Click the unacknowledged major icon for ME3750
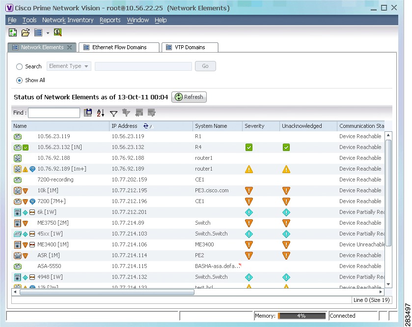This screenshot has height=327, width=412. point(286,223)
